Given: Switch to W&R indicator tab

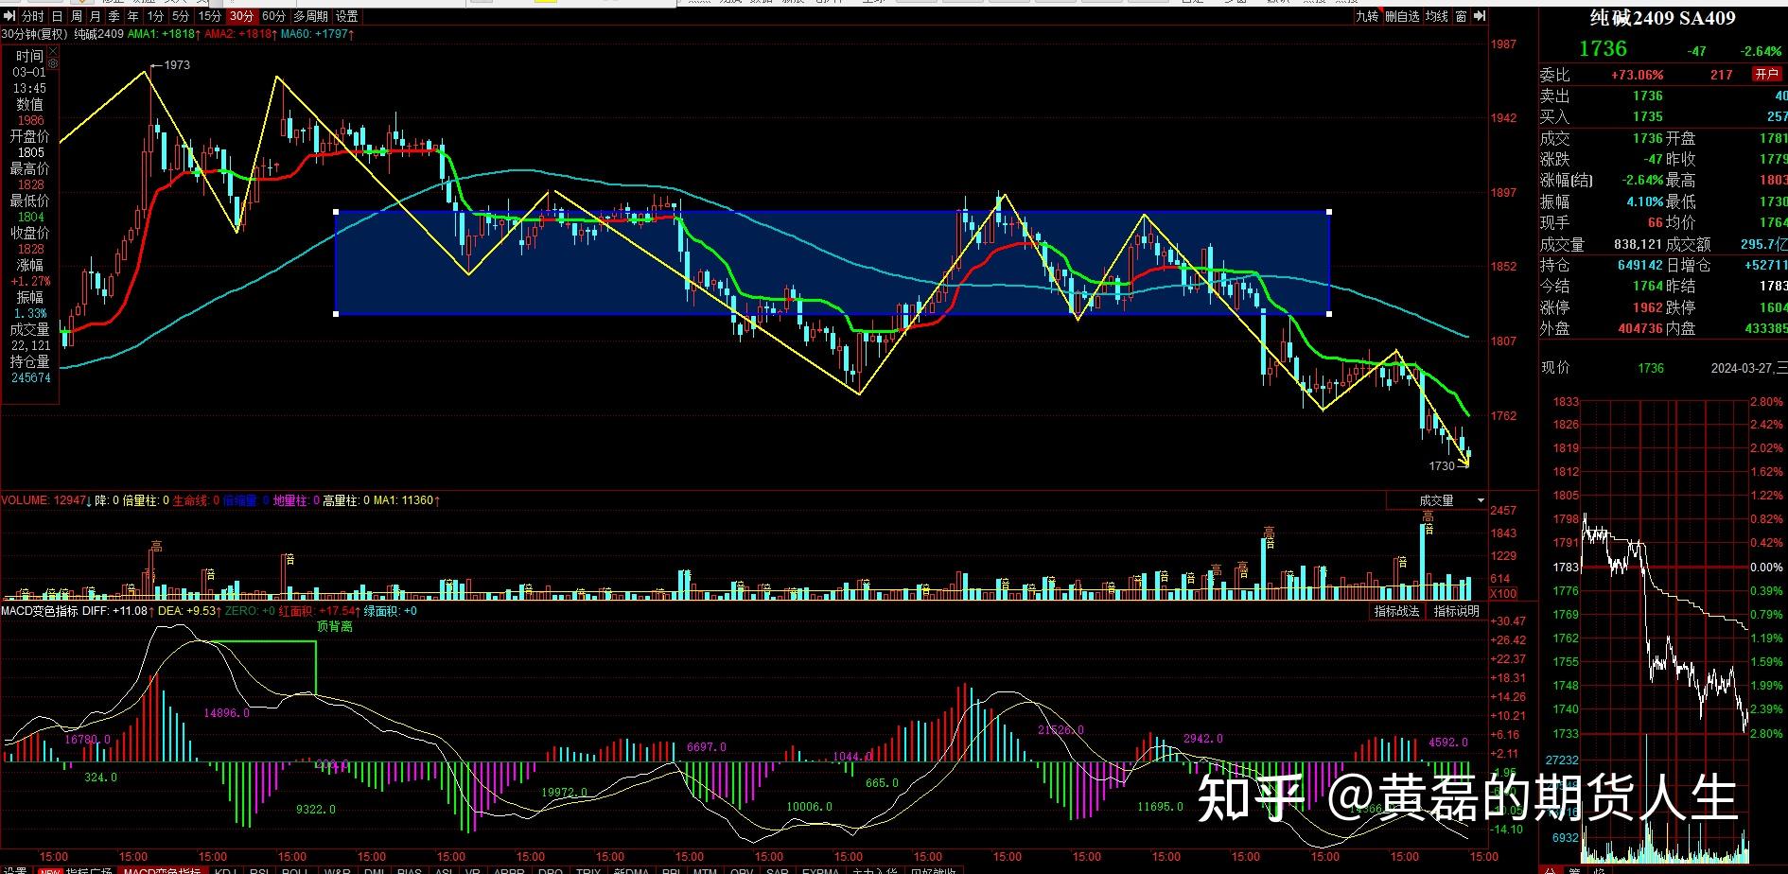Looking at the screenshot, I should [338, 870].
